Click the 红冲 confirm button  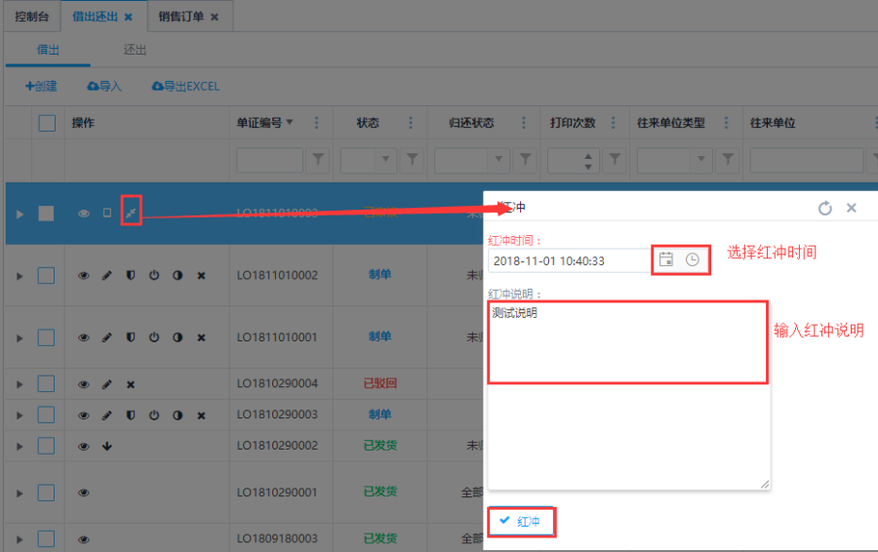pyautogui.click(x=521, y=522)
